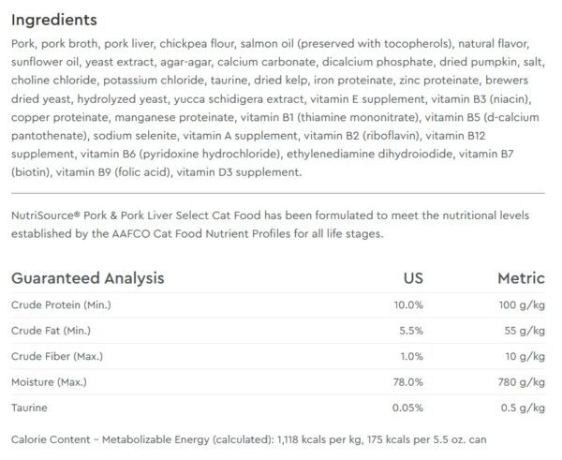The height and width of the screenshot is (460, 562).
Task: Click the Crude Fat (Min.) row label
Action: point(51,331)
